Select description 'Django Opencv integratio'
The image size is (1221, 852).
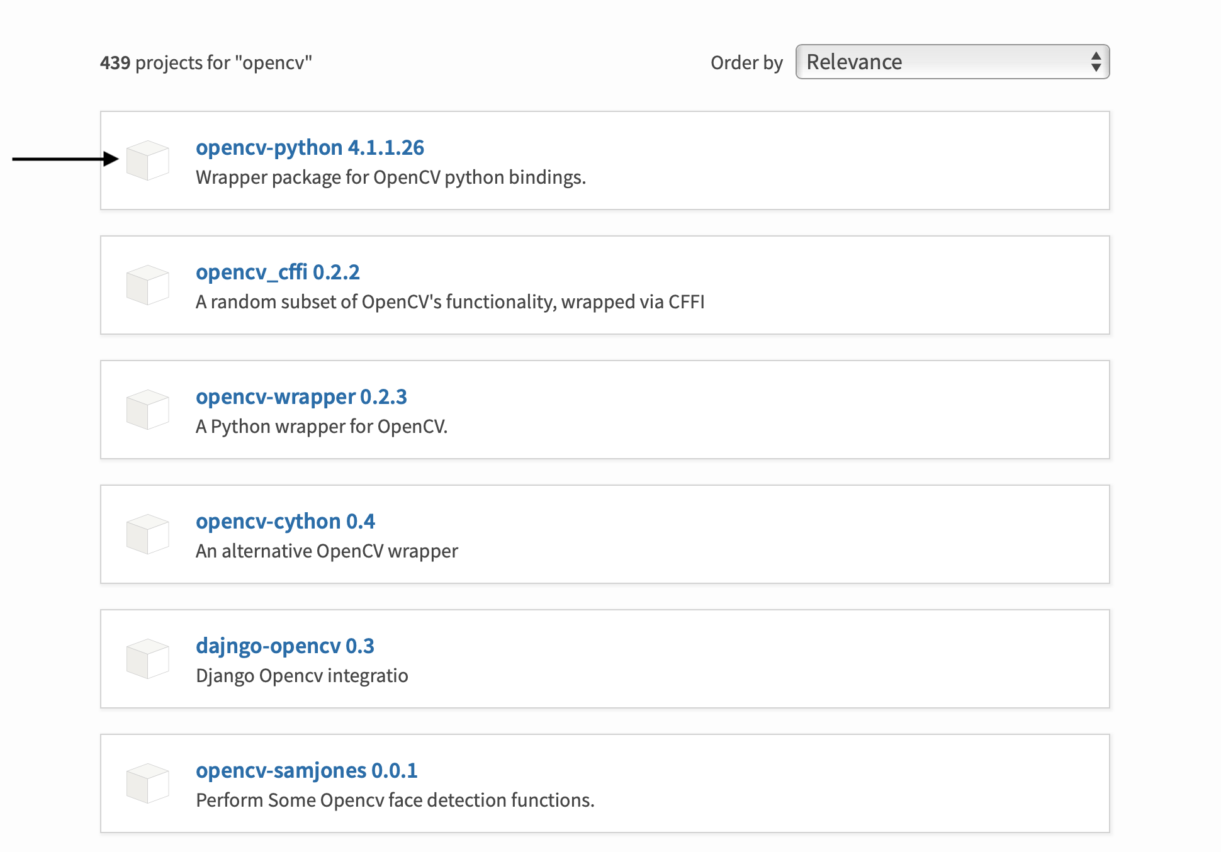(302, 676)
